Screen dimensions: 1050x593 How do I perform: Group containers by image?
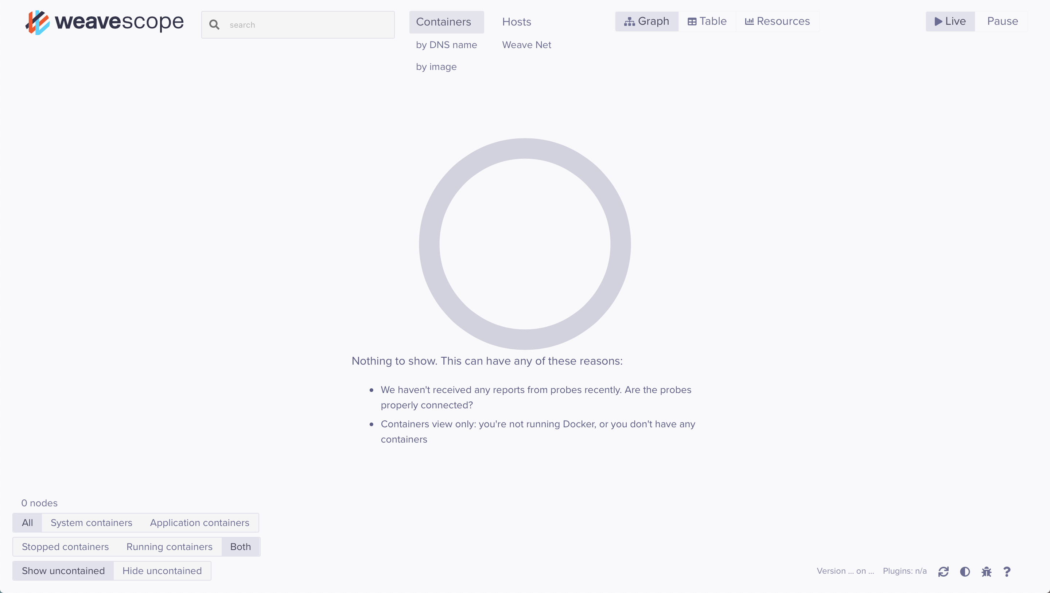pos(436,66)
